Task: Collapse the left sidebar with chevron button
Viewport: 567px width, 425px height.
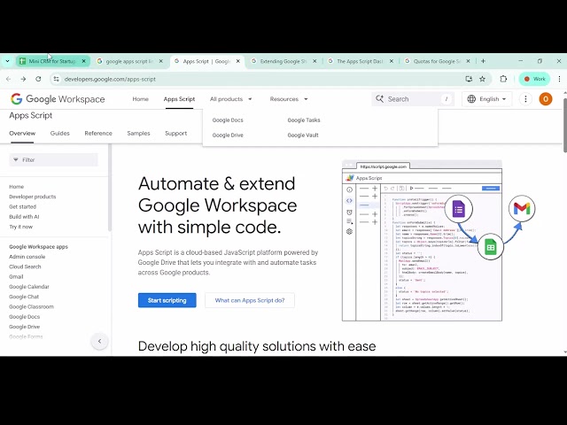Action: pyautogui.click(x=99, y=341)
